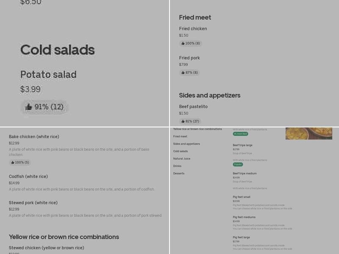Click thumbs-up icon on Beef pastelito rating
The height and width of the screenshot is (254, 339).
[x=183, y=121]
